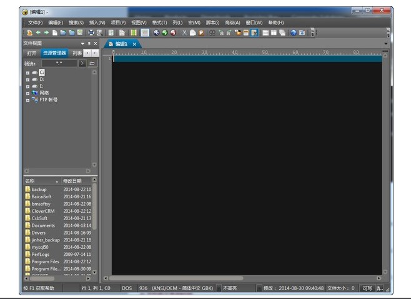
Task: Toggle the insert mode indicator in status bar
Action: pos(380,288)
